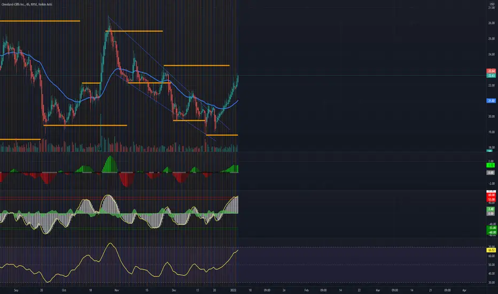Viewport: 498px width, 294px height.
Task: Click the Mar label on time axis
Action: coord(378,290)
